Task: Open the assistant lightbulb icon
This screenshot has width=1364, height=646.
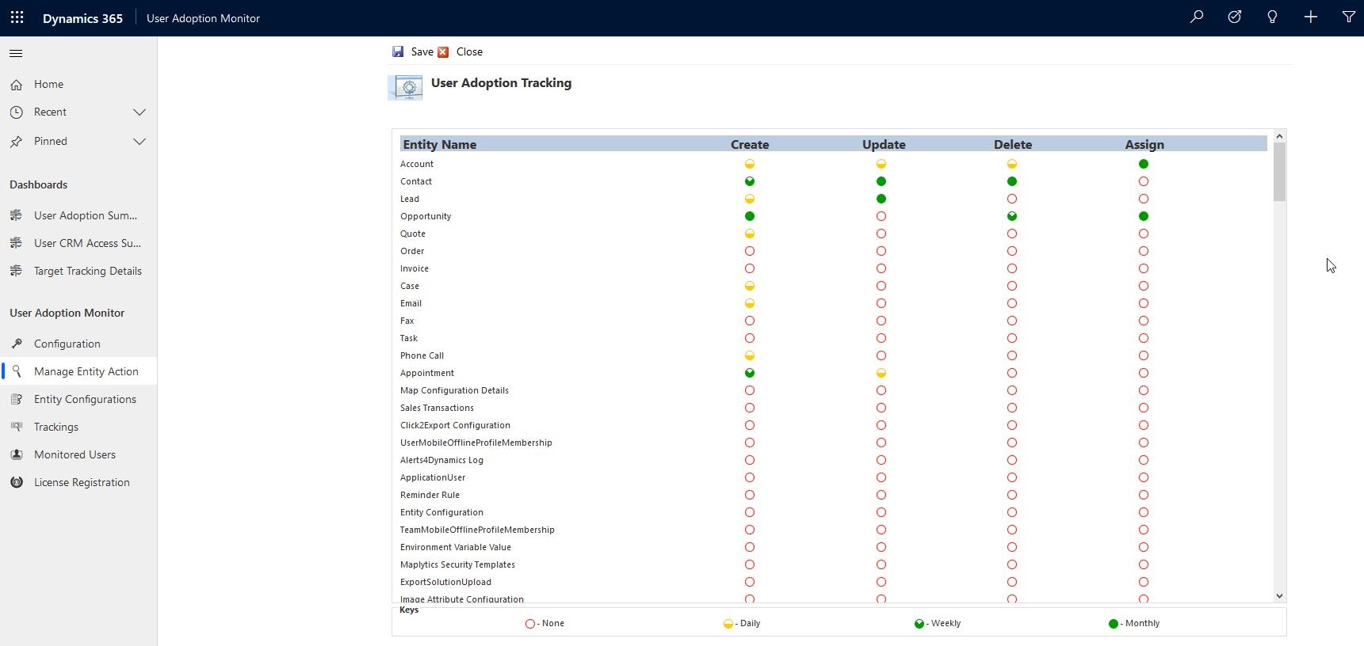Action: (x=1272, y=17)
